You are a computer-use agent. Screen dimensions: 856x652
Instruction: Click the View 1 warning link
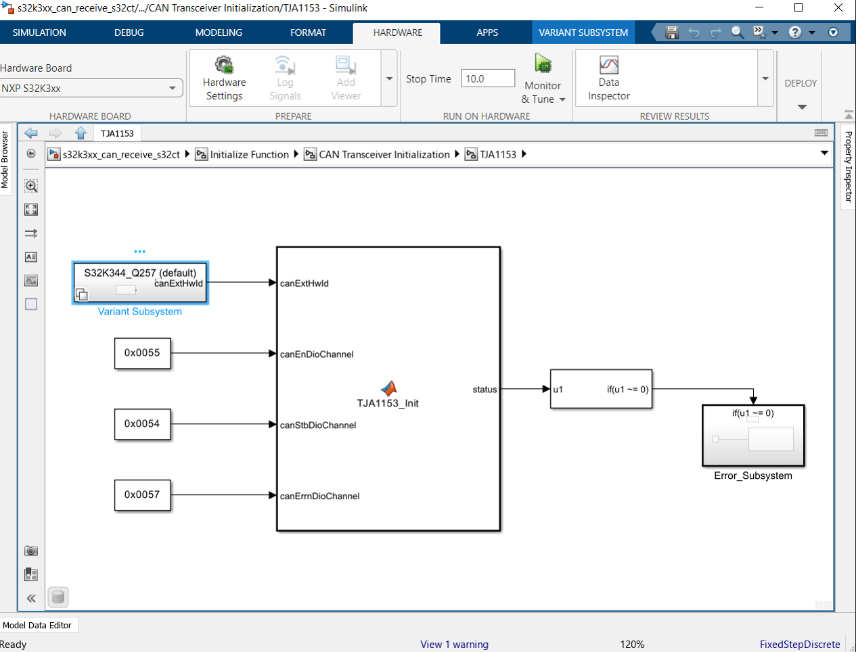(x=454, y=644)
